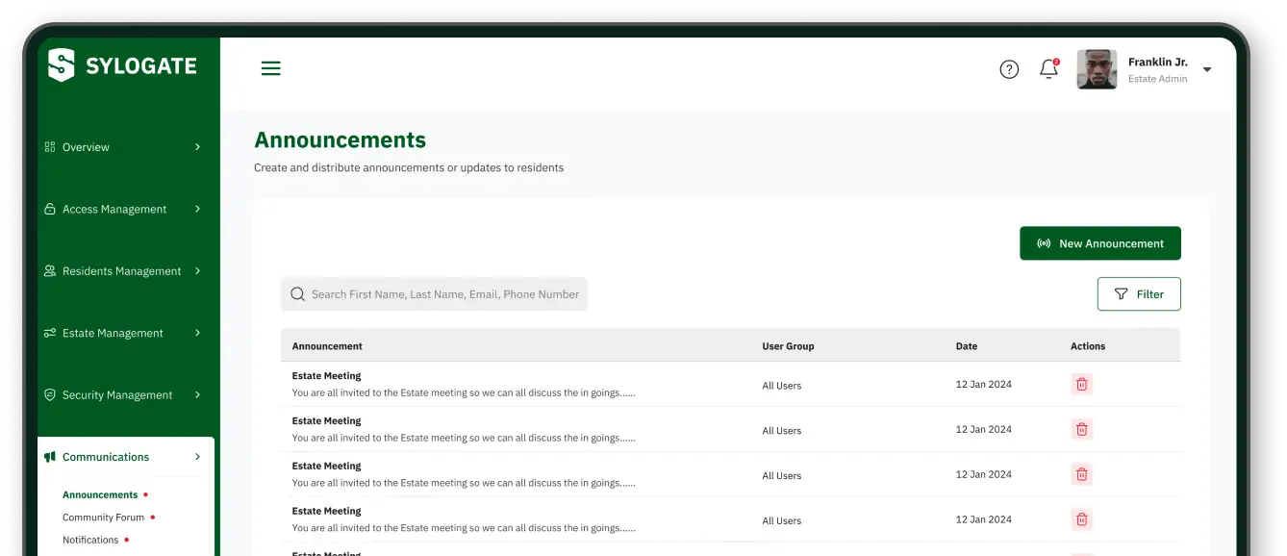Expand the Overview chevron

pos(198,147)
